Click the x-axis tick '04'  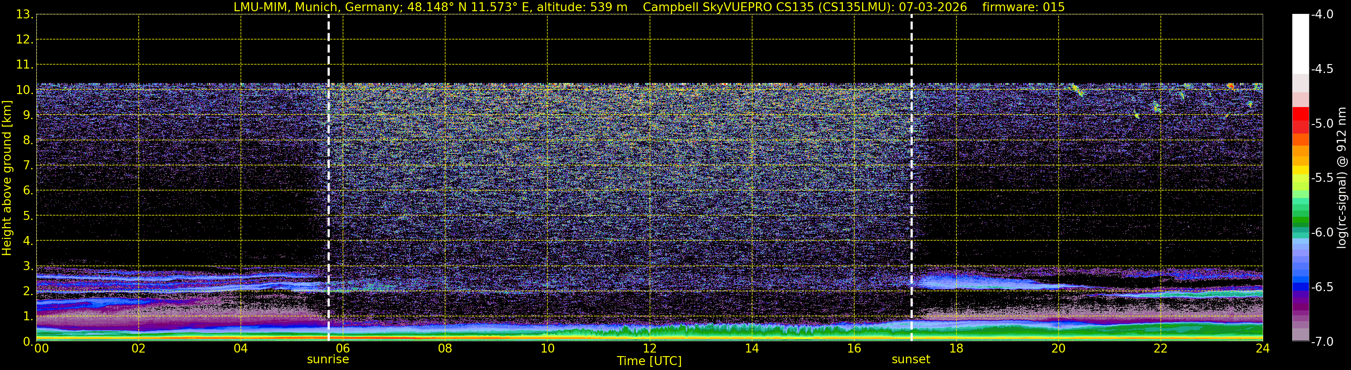pyautogui.click(x=241, y=348)
